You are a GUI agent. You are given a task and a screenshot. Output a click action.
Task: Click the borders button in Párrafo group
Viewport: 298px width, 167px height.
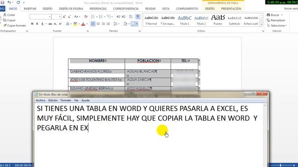click(133, 24)
